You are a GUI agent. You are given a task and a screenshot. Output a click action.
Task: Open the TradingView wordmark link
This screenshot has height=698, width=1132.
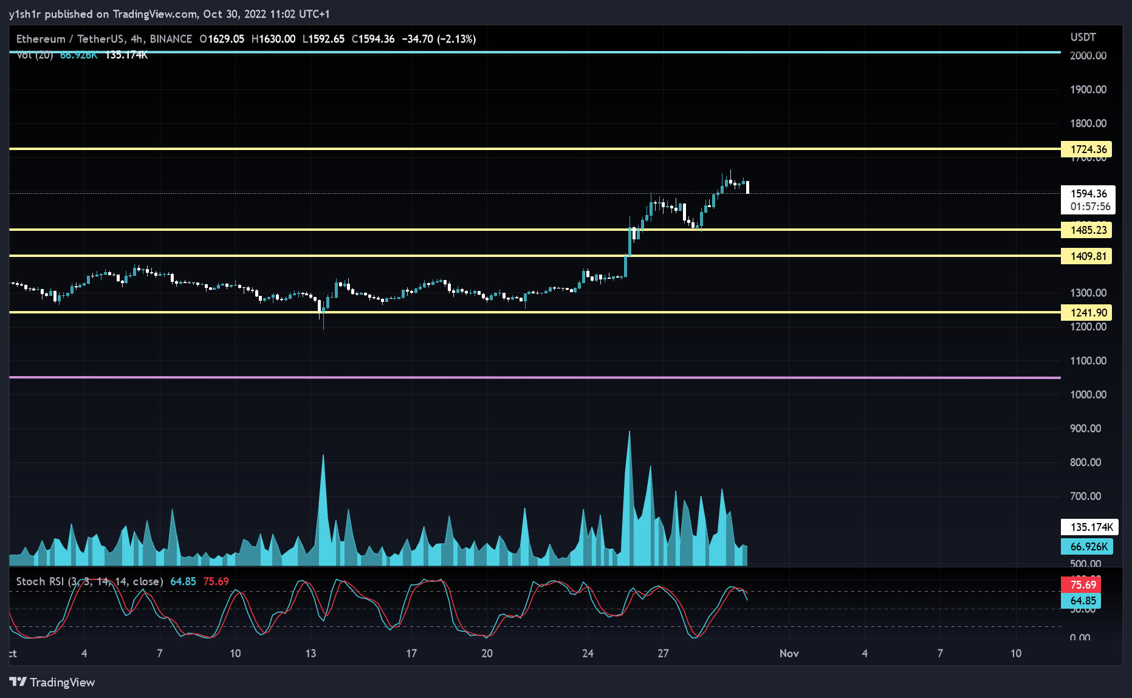click(x=63, y=682)
